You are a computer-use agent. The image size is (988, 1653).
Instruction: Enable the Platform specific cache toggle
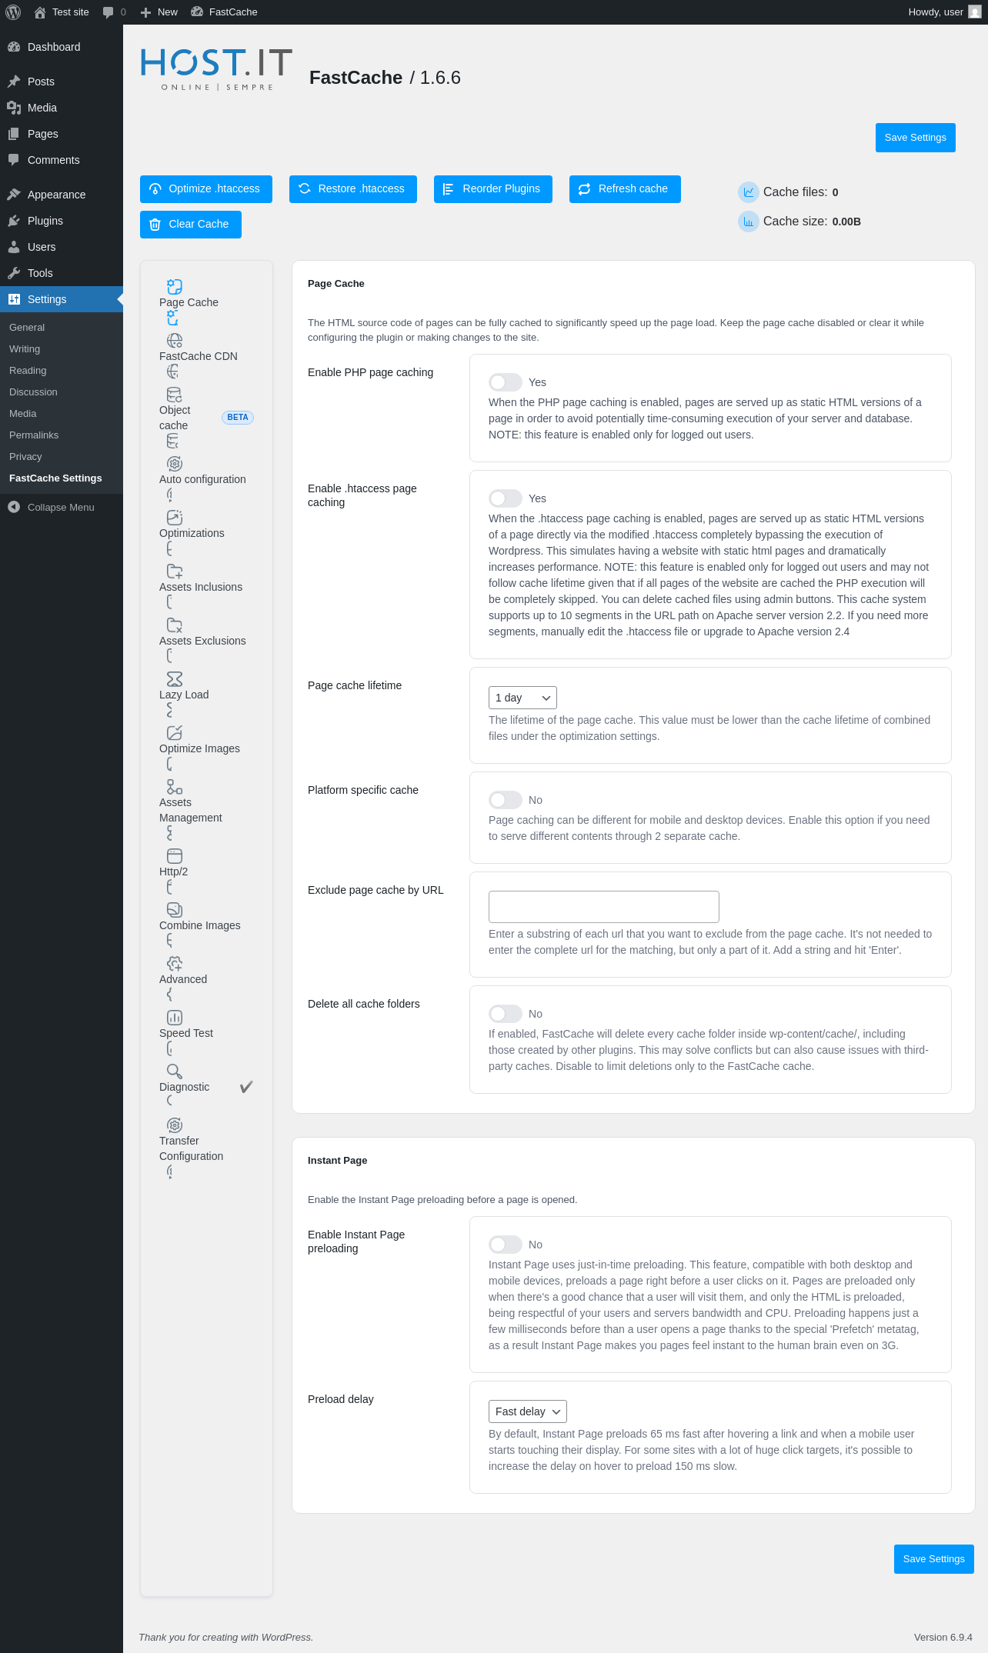(x=506, y=800)
